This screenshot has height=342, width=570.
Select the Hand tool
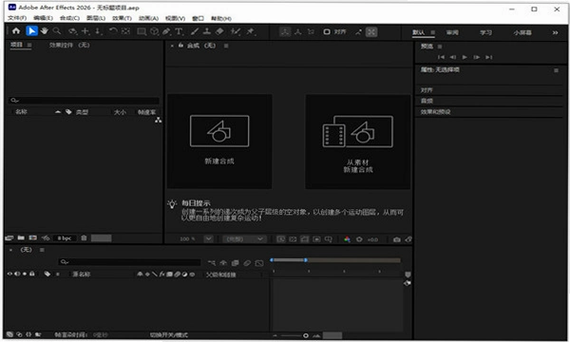click(x=45, y=31)
